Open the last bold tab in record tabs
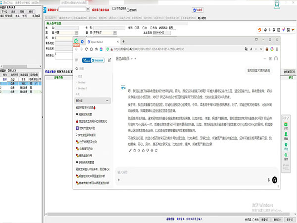This screenshot has width=297, height=223. (202, 18)
